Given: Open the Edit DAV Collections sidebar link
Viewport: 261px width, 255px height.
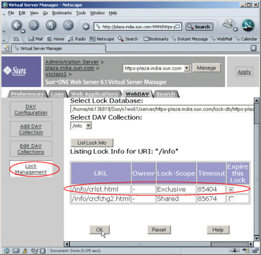Looking at the screenshot, I should (x=31, y=149).
